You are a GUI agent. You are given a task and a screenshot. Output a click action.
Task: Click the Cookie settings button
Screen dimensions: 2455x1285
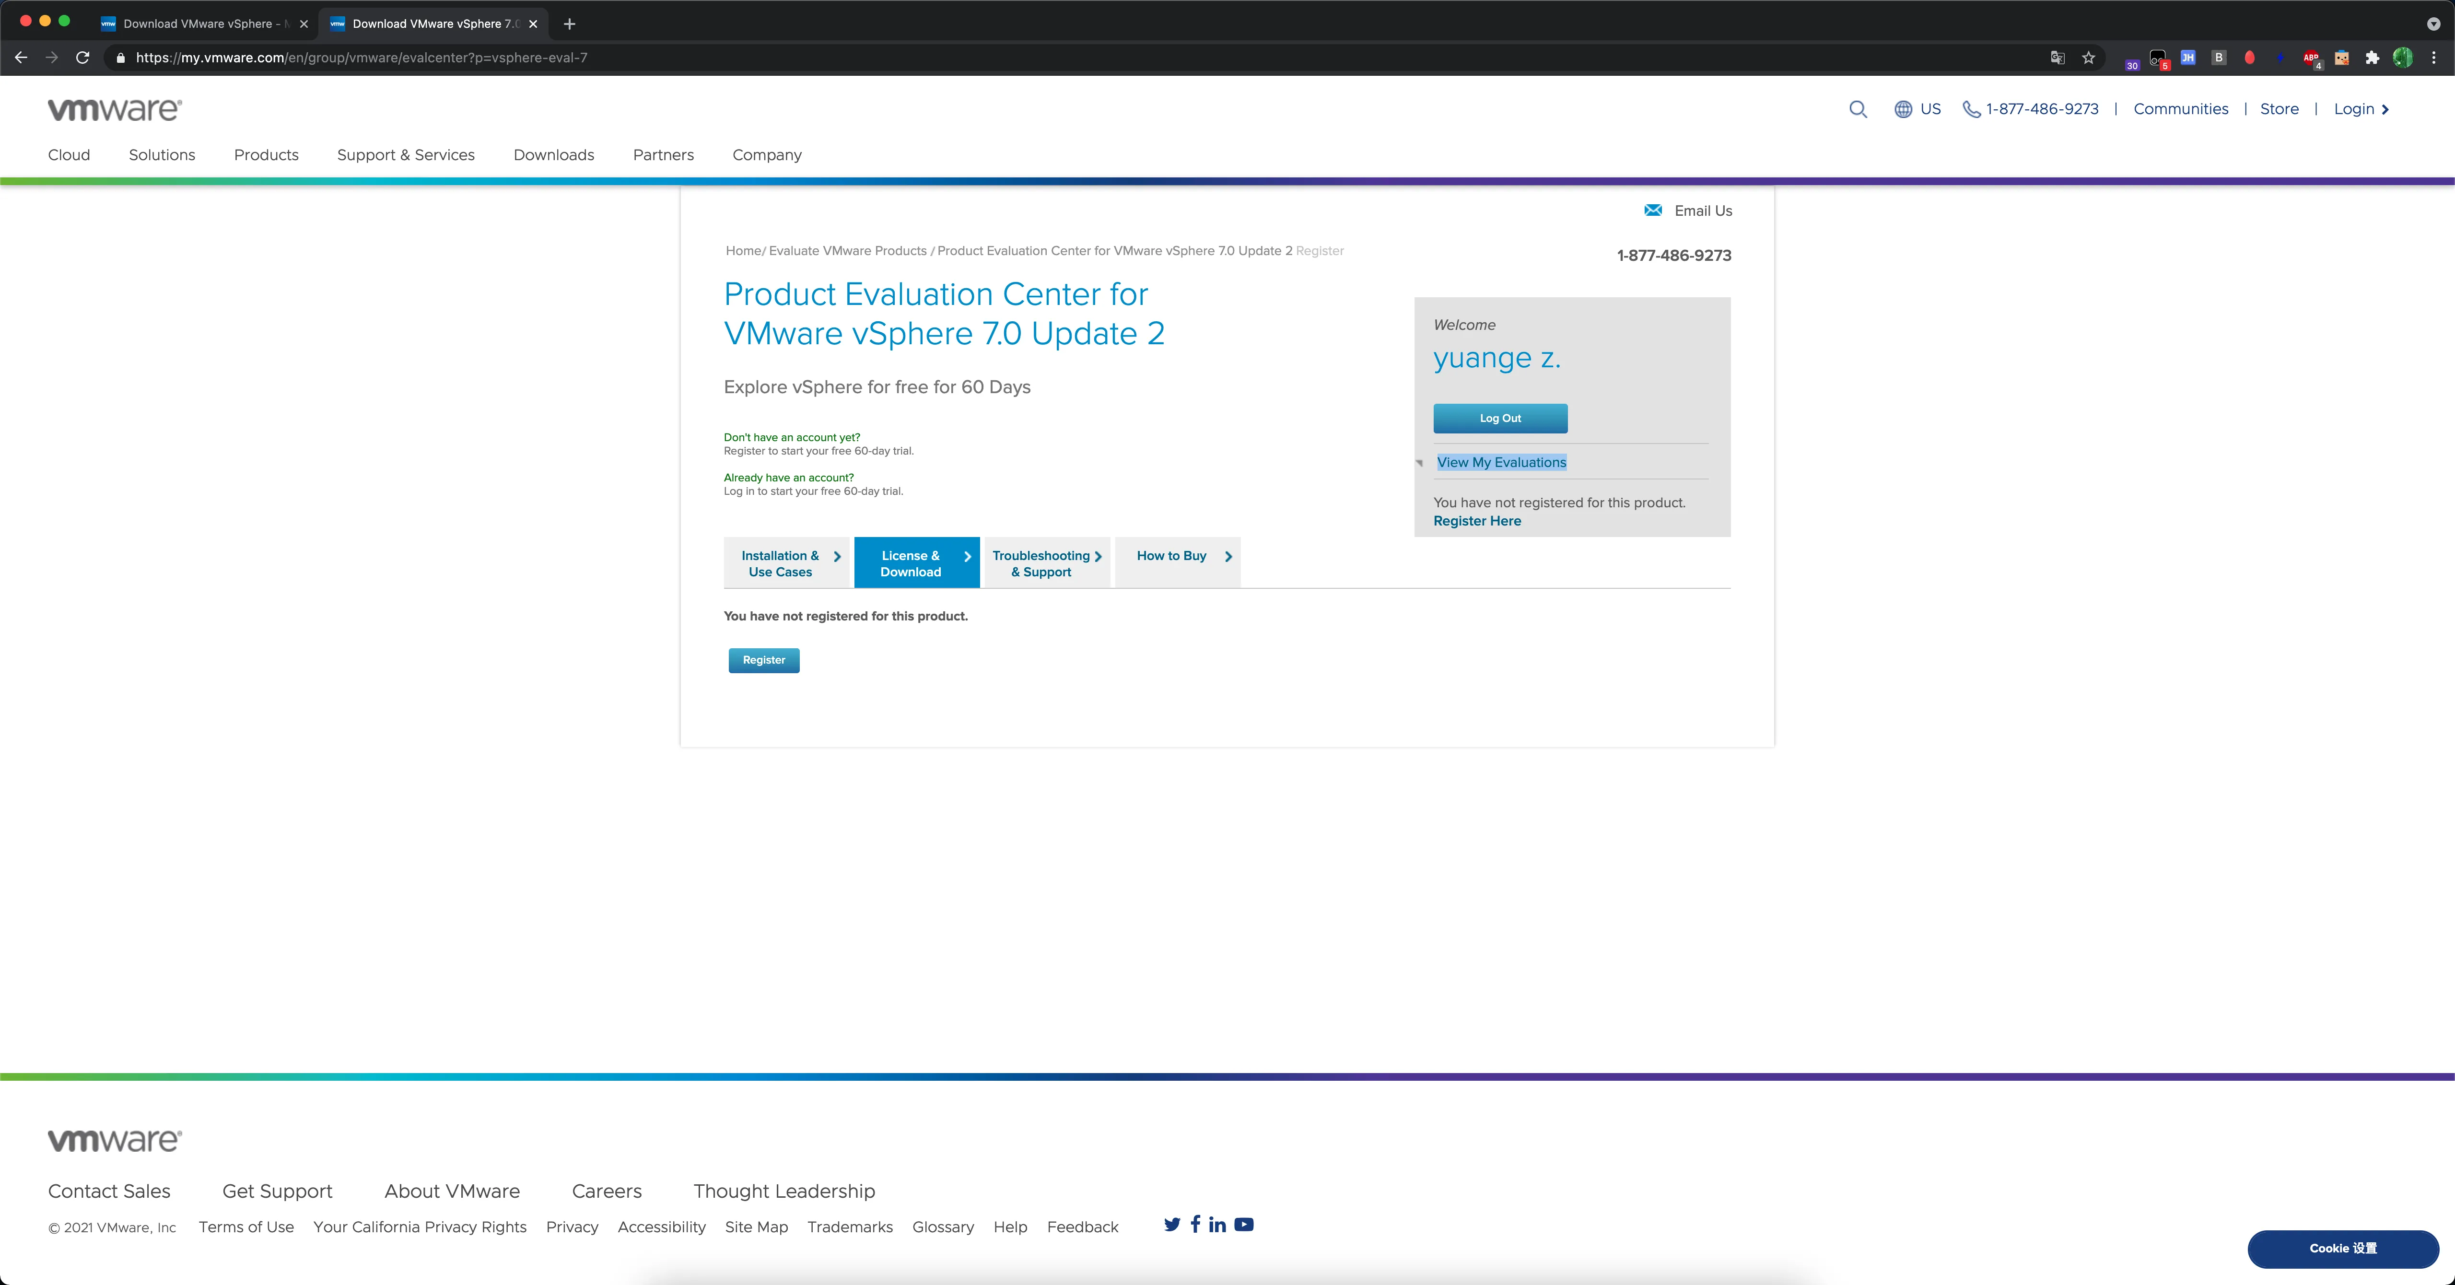[x=2342, y=1249]
